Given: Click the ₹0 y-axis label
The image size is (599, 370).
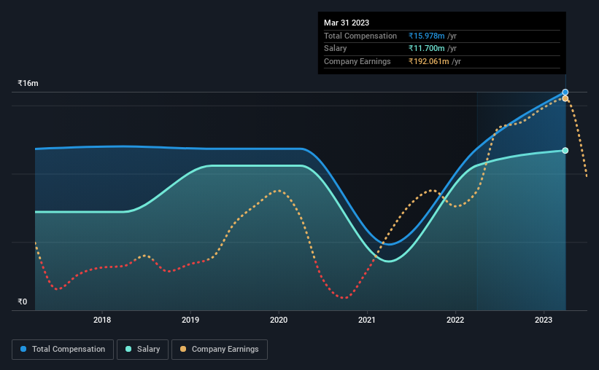Looking at the screenshot, I should [23, 302].
